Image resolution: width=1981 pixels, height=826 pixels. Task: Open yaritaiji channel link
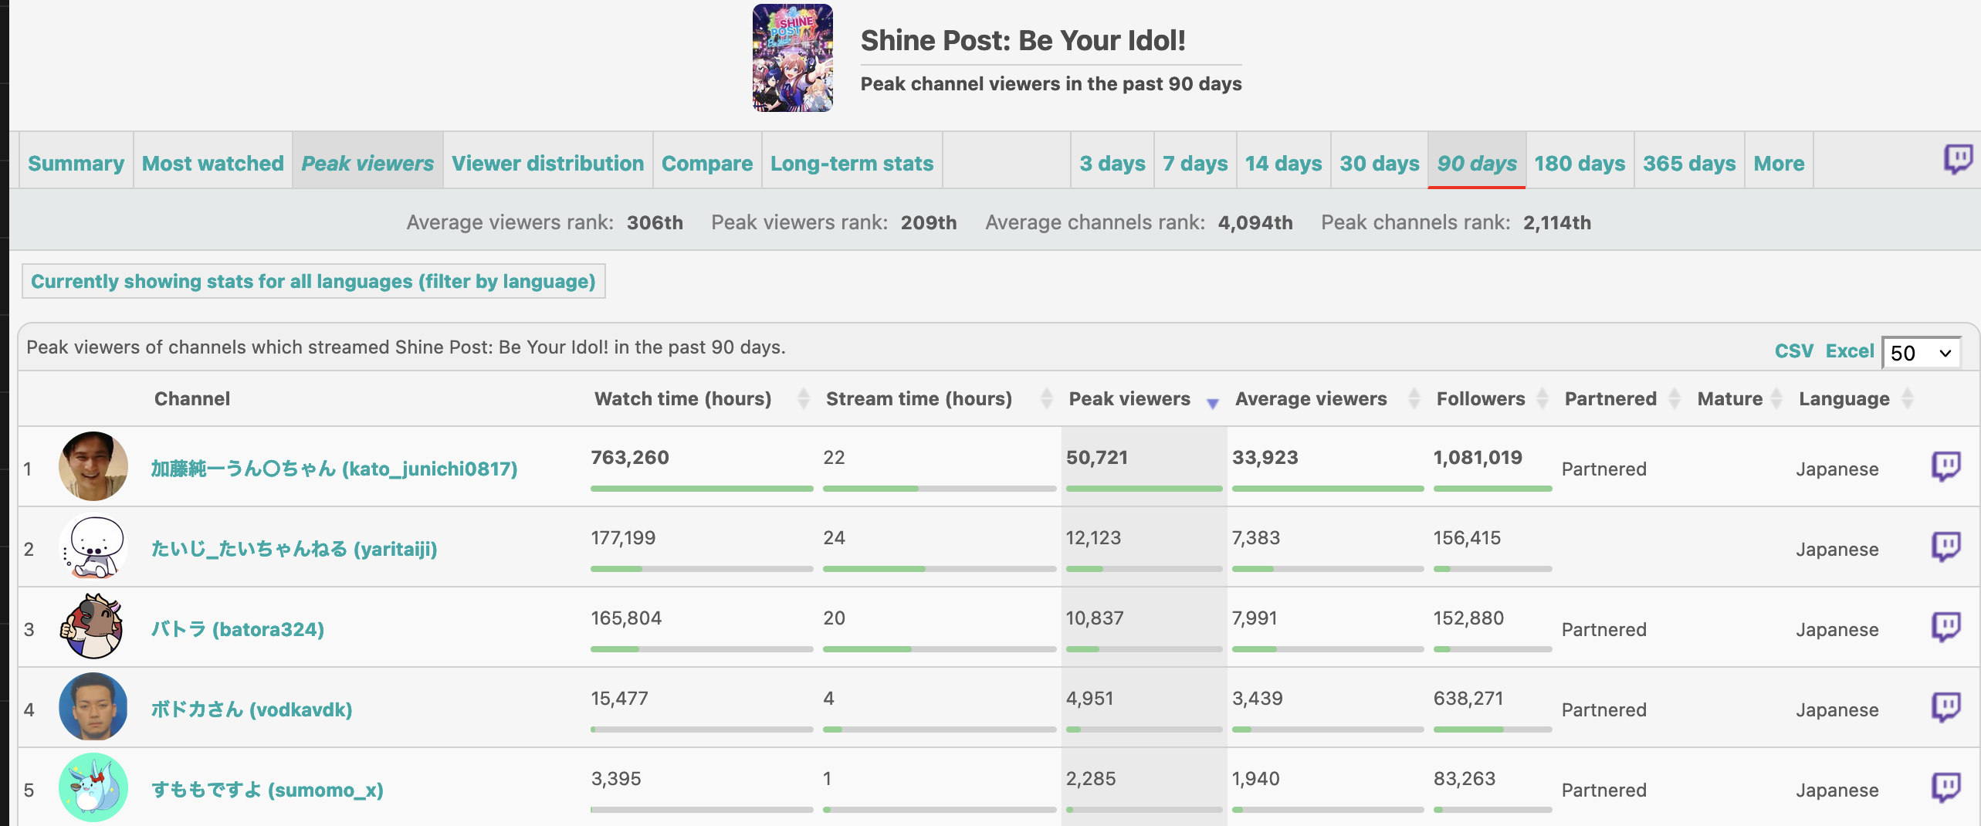294,549
